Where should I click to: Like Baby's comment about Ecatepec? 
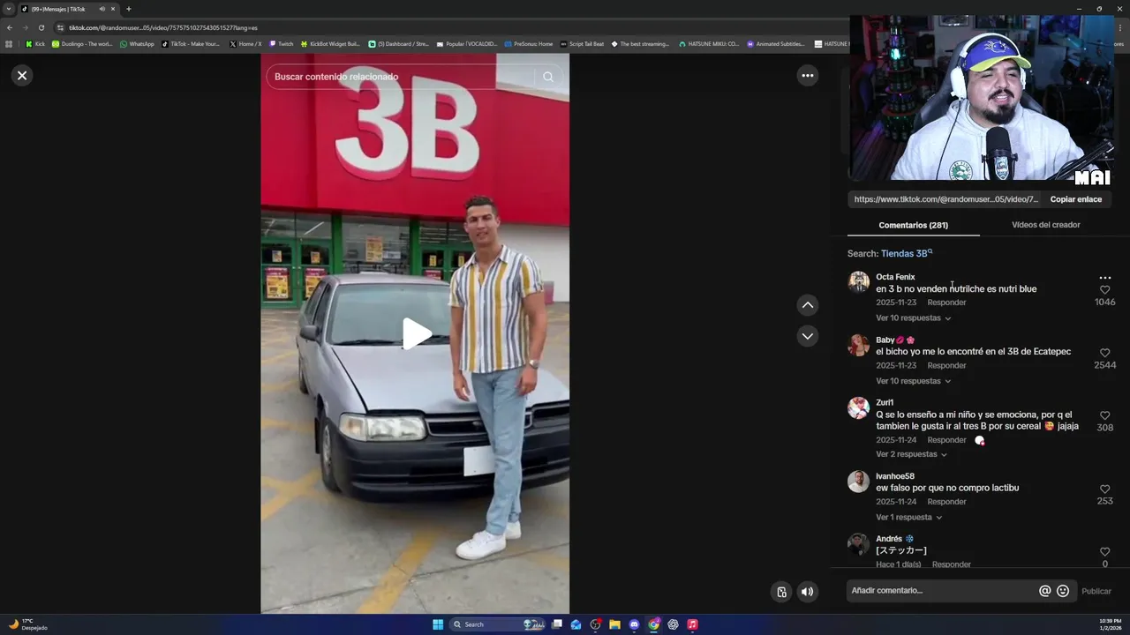pyautogui.click(x=1104, y=353)
